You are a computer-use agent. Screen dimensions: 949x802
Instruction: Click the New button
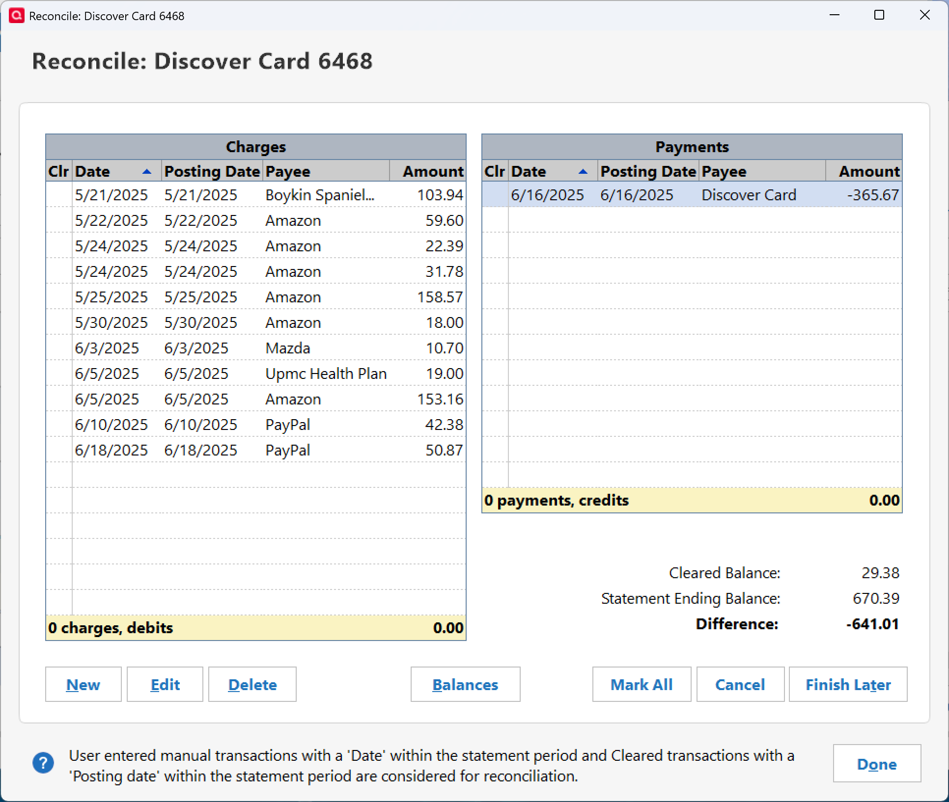pos(83,684)
